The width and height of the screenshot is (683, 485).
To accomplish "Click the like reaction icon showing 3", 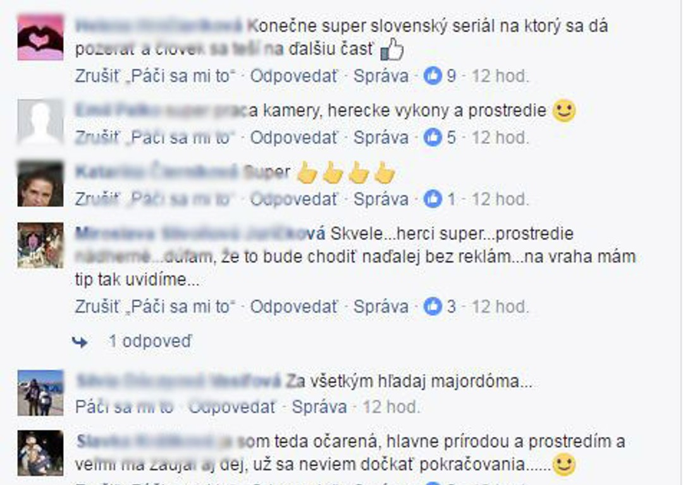I will click(x=433, y=307).
